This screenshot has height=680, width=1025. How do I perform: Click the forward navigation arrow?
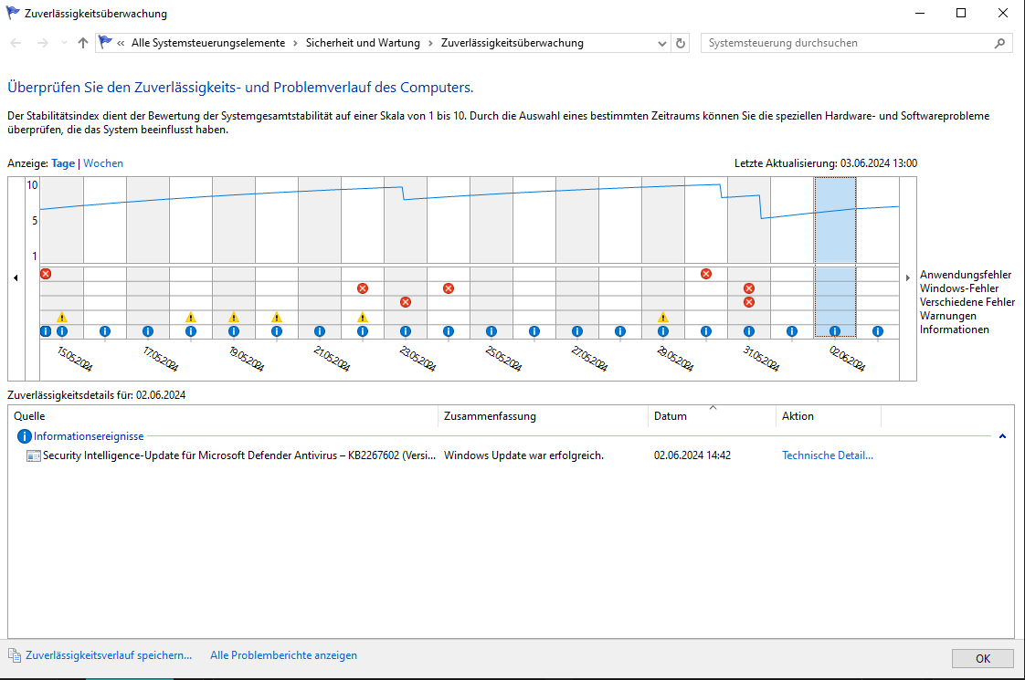(43, 43)
